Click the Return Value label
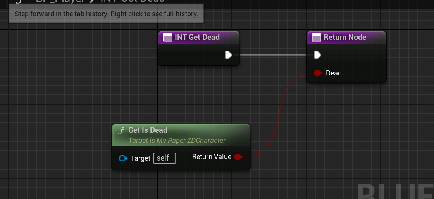This screenshot has height=199, width=434. [212, 157]
